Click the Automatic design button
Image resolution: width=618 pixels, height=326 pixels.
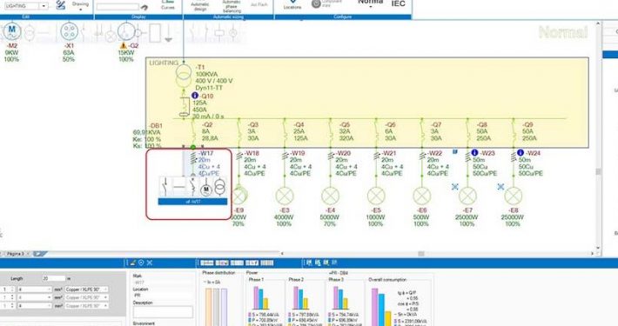coord(200,6)
